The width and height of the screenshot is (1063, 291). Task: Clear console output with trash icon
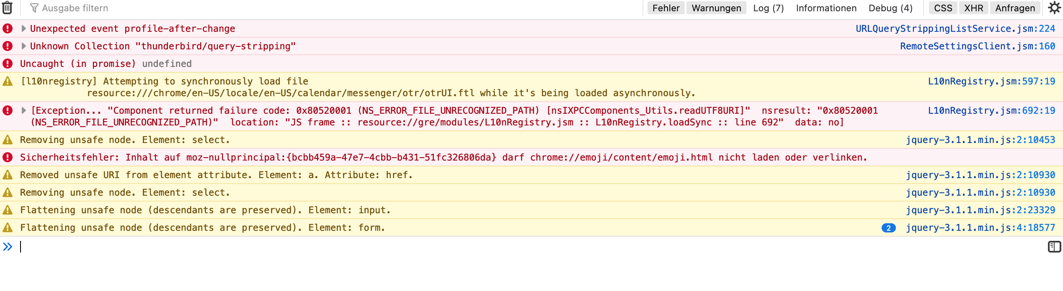pos(8,8)
